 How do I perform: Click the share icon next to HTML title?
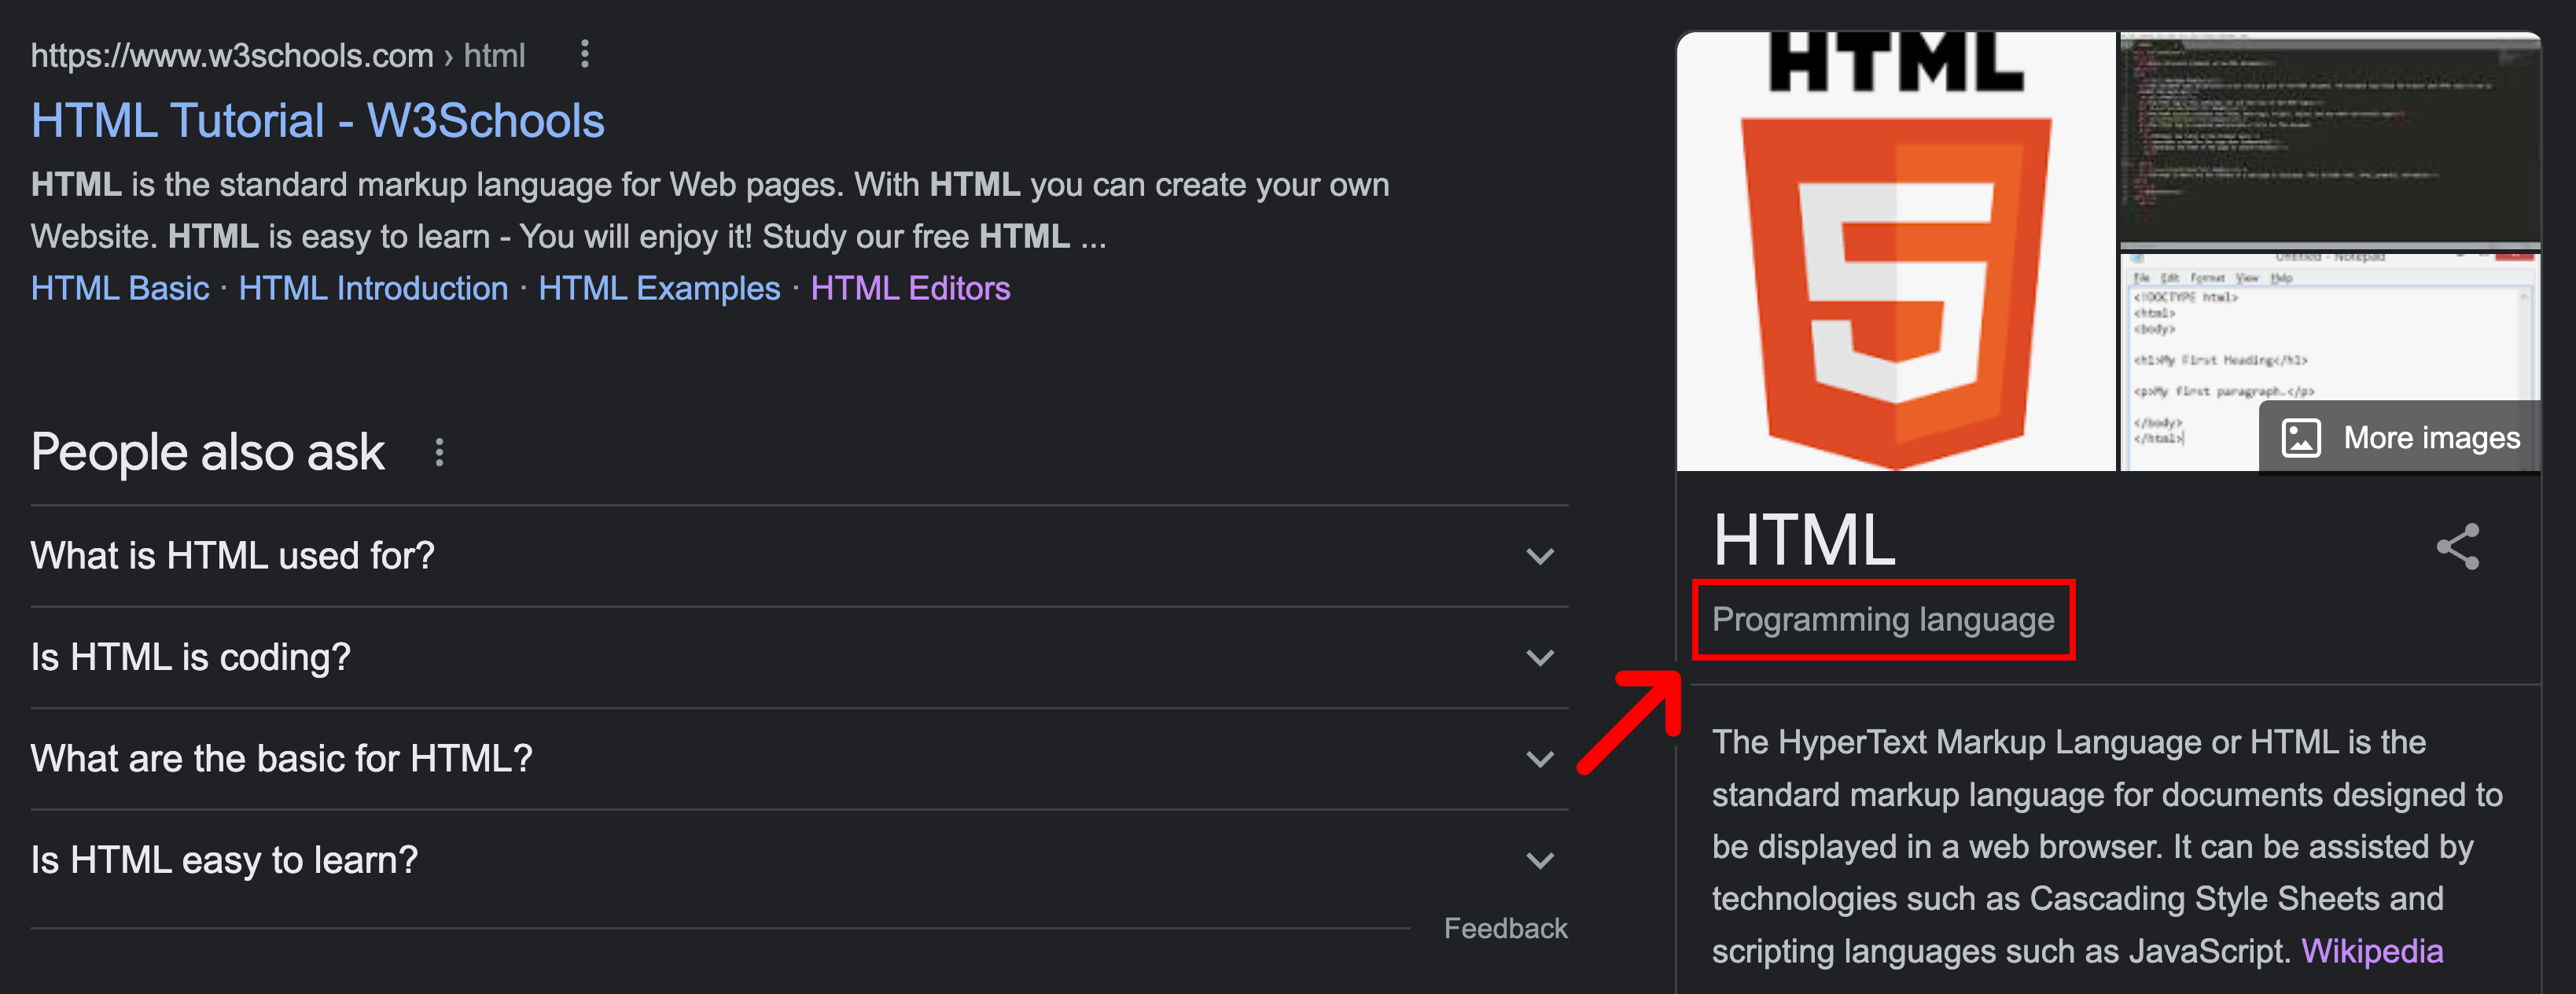pyautogui.click(x=2457, y=546)
